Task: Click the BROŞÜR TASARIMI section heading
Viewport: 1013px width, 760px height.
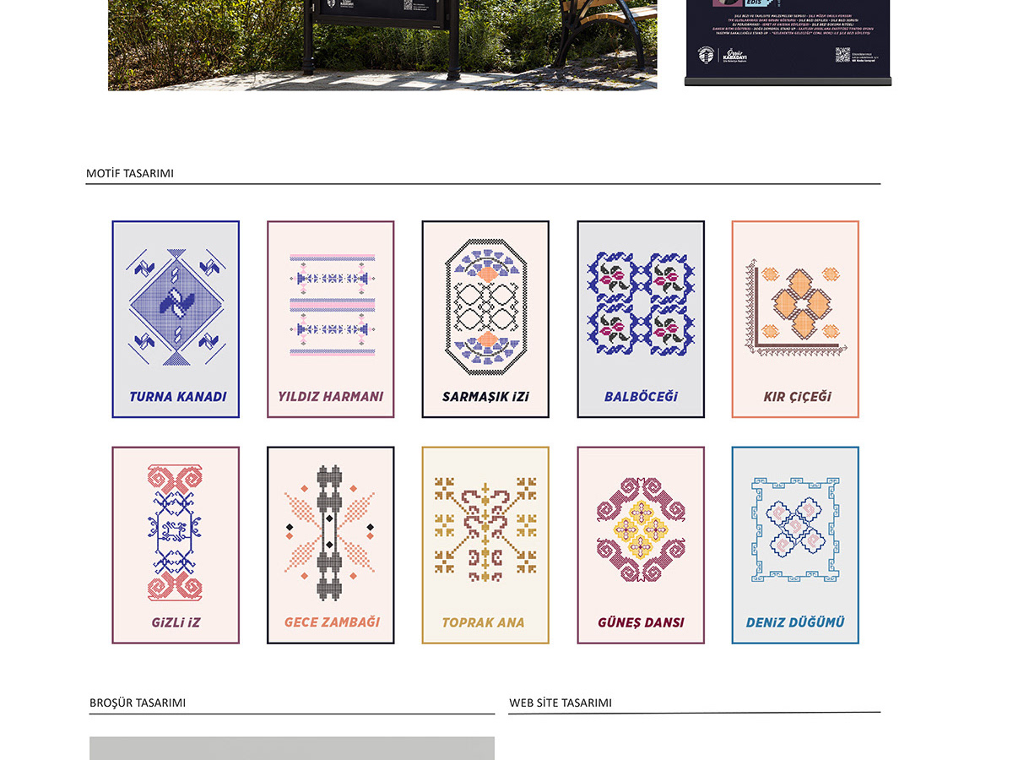Action: click(x=138, y=703)
